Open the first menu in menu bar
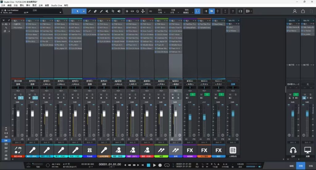 coord(3,5)
